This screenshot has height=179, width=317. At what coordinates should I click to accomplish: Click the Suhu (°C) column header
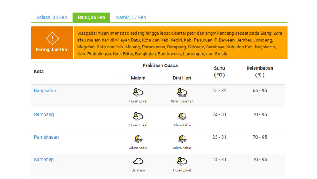(219, 72)
